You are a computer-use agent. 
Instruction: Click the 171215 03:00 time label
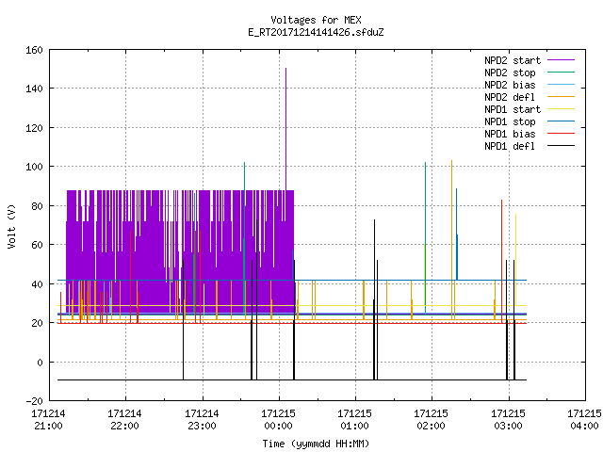pyautogui.click(x=508, y=420)
